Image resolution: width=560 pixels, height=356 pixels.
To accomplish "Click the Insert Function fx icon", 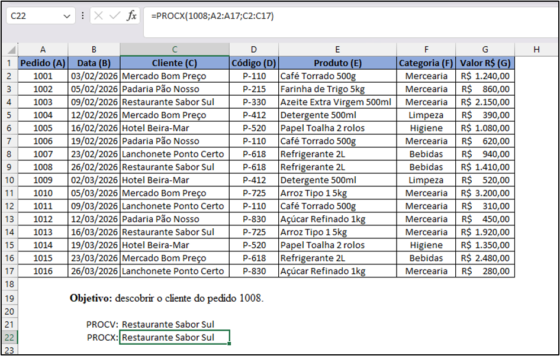I will coord(132,16).
